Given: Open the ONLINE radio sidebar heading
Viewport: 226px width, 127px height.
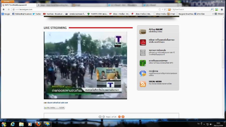Looking at the screenshot, I should [x=156, y=29].
